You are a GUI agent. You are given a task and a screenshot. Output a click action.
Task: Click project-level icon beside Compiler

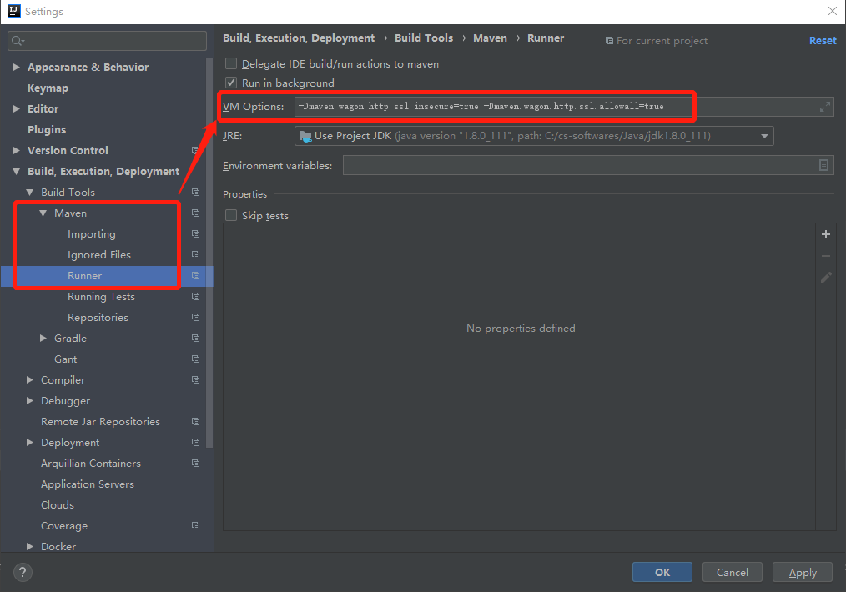pos(195,379)
